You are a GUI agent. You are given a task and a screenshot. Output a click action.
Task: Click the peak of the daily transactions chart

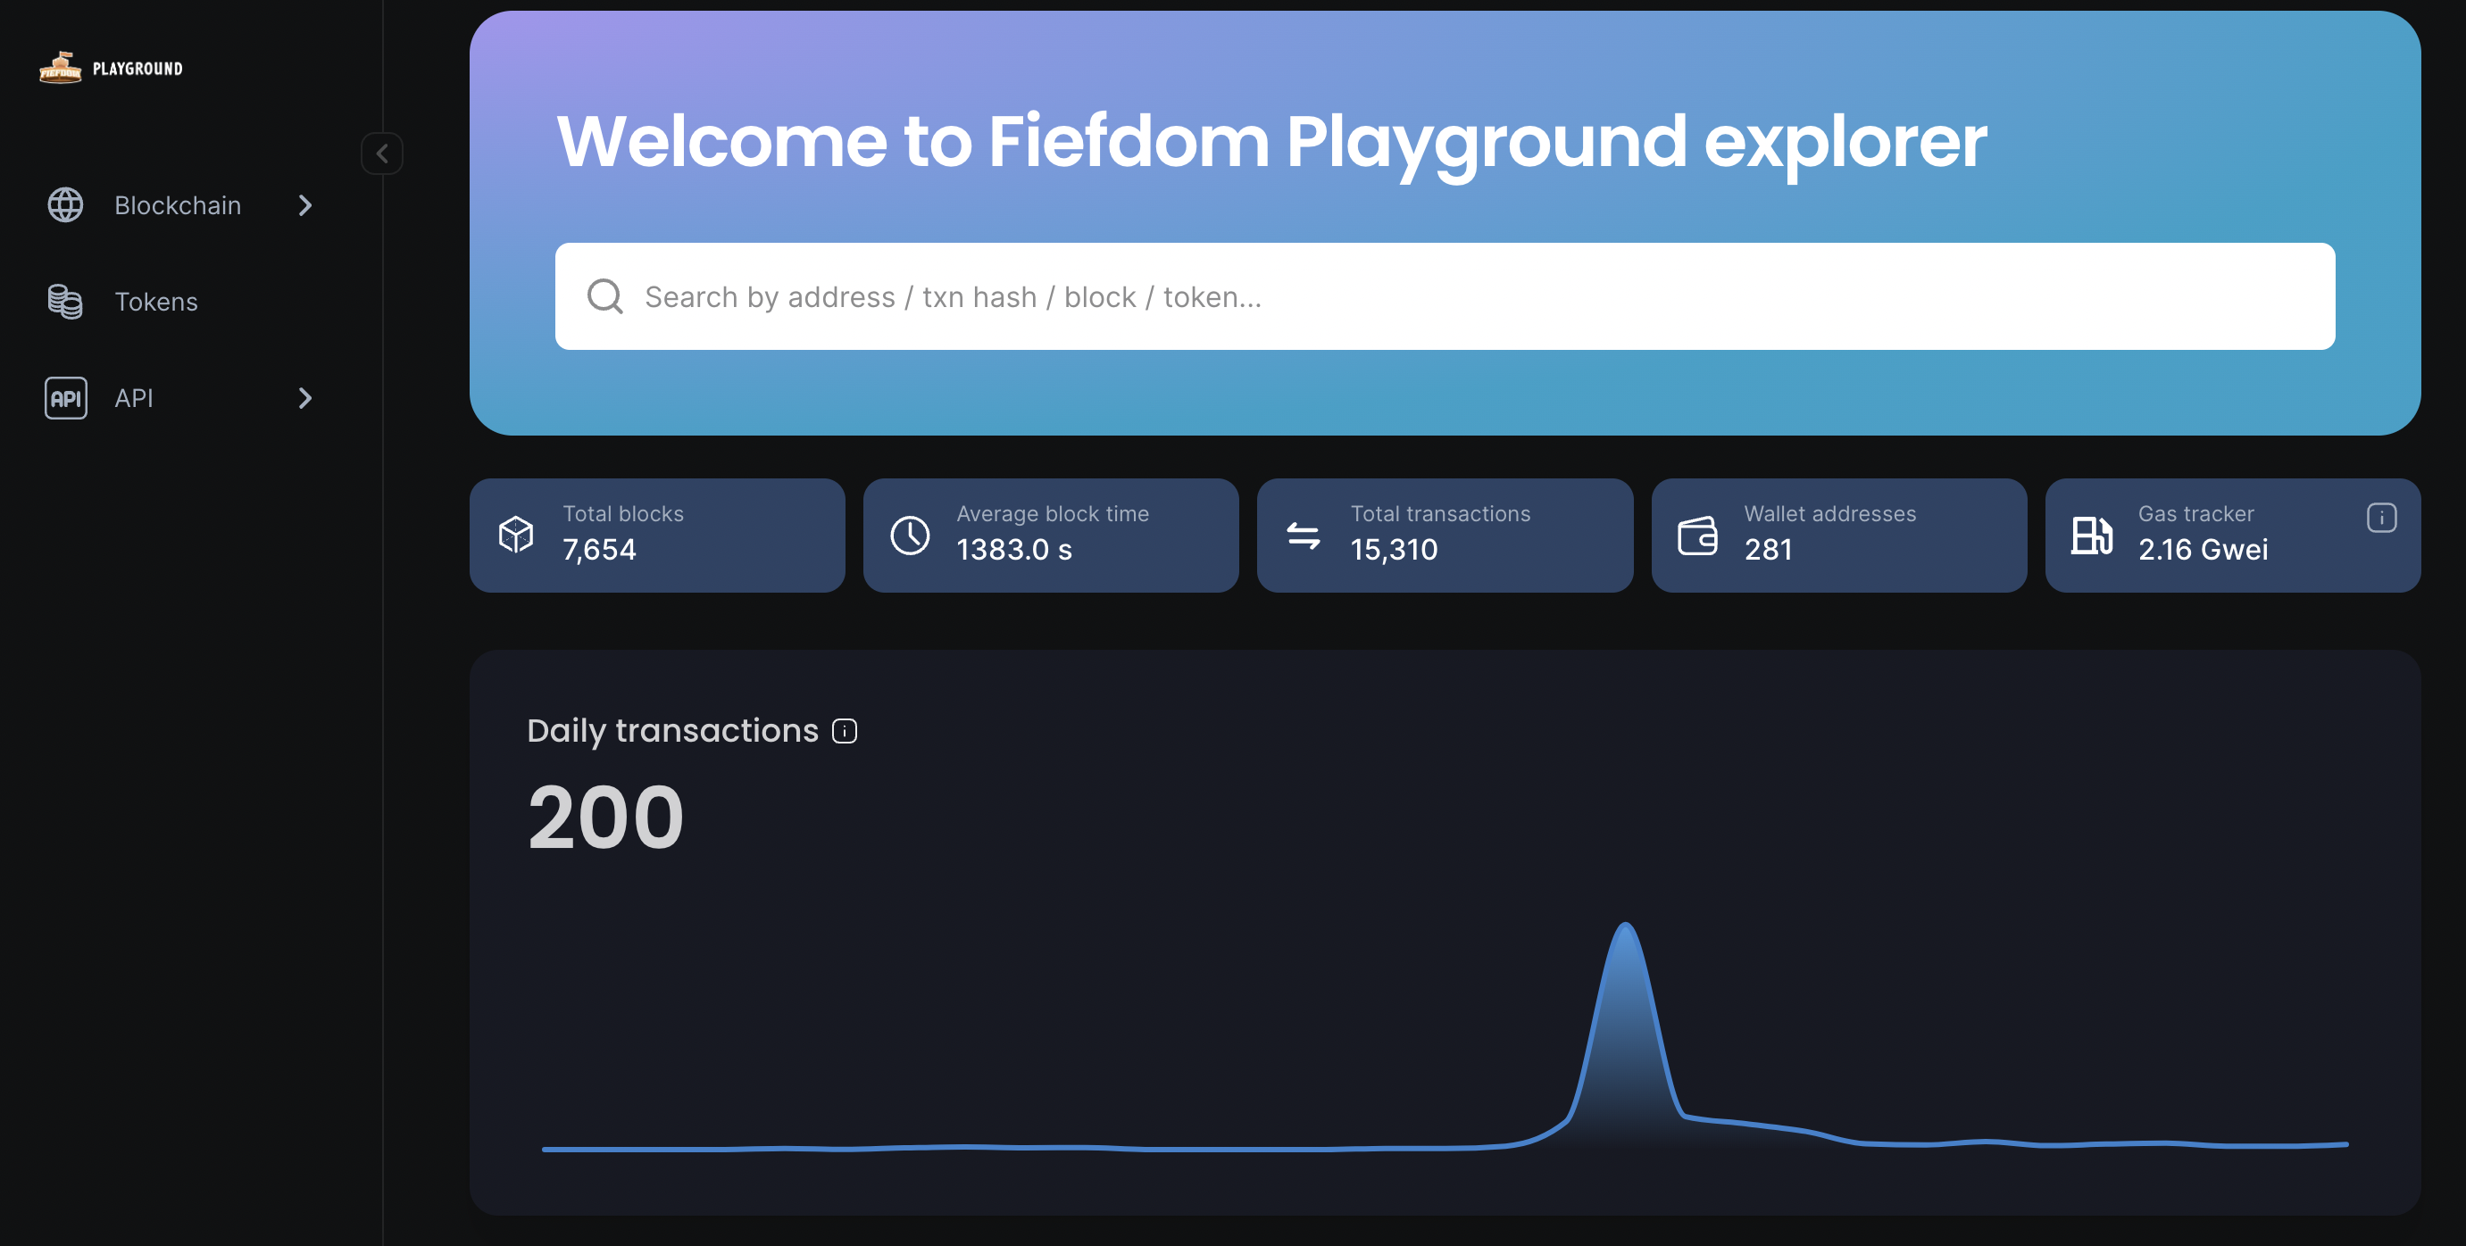click(x=1626, y=926)
